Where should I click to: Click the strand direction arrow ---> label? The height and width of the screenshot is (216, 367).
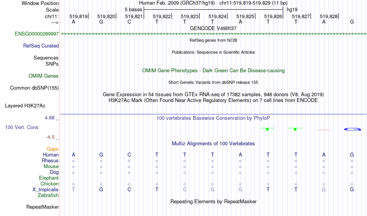tap(55, 22)
